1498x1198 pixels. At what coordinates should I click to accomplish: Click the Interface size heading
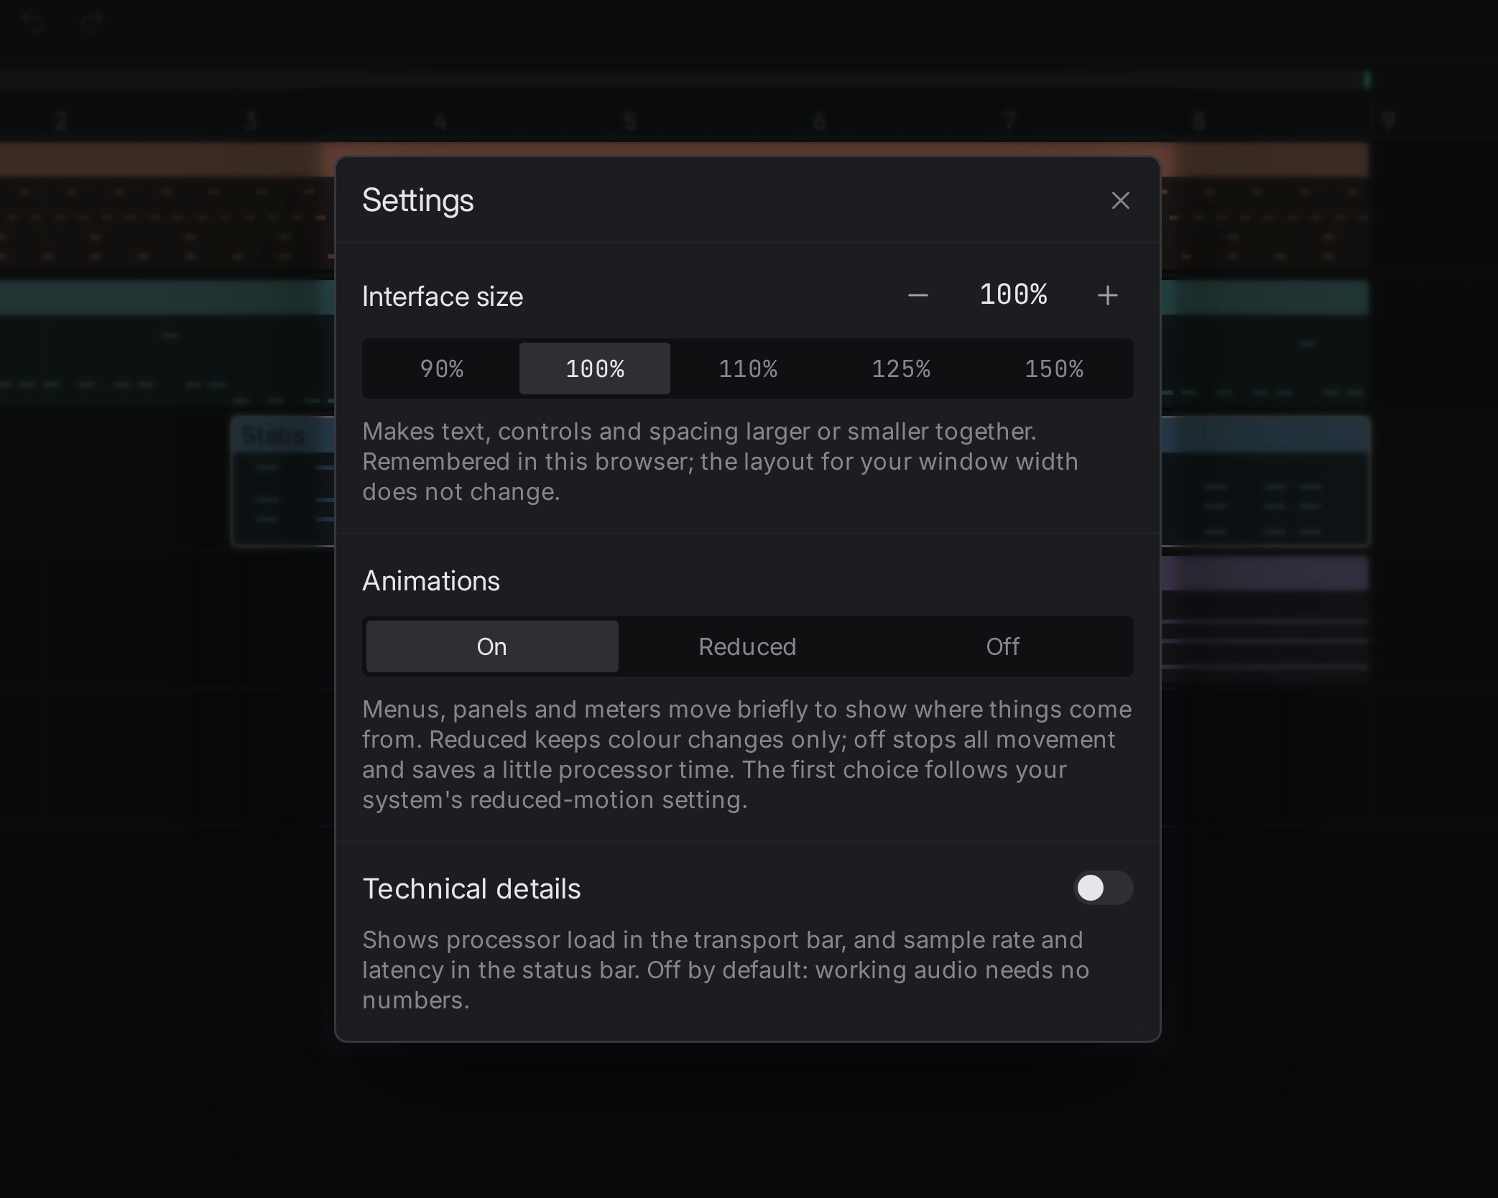tap(443, 297)
